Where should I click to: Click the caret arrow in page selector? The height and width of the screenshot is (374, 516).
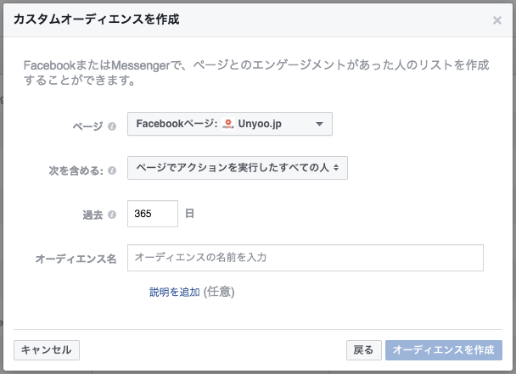pyautogui.click(x=319, y=124)
